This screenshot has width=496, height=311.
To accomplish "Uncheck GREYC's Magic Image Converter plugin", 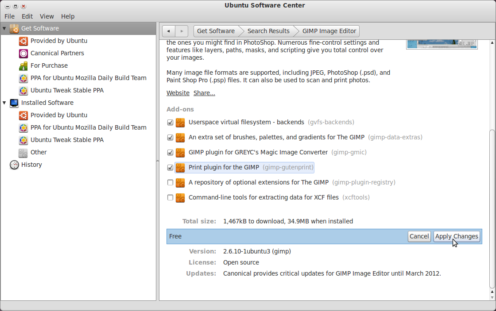I will [170, 152].
